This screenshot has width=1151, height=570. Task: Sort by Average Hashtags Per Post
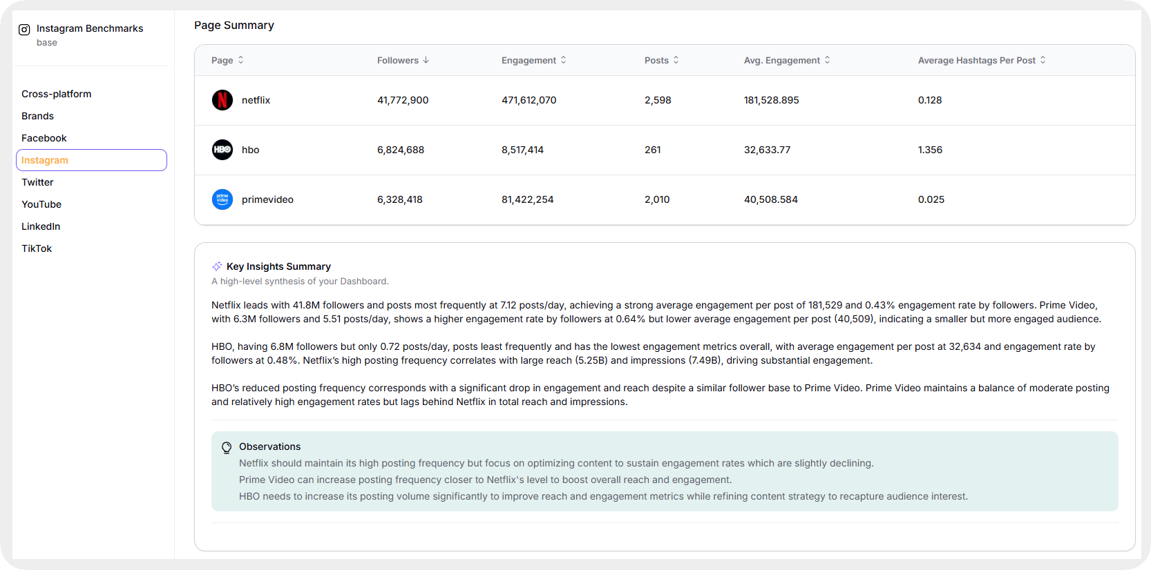click(982, 60)
